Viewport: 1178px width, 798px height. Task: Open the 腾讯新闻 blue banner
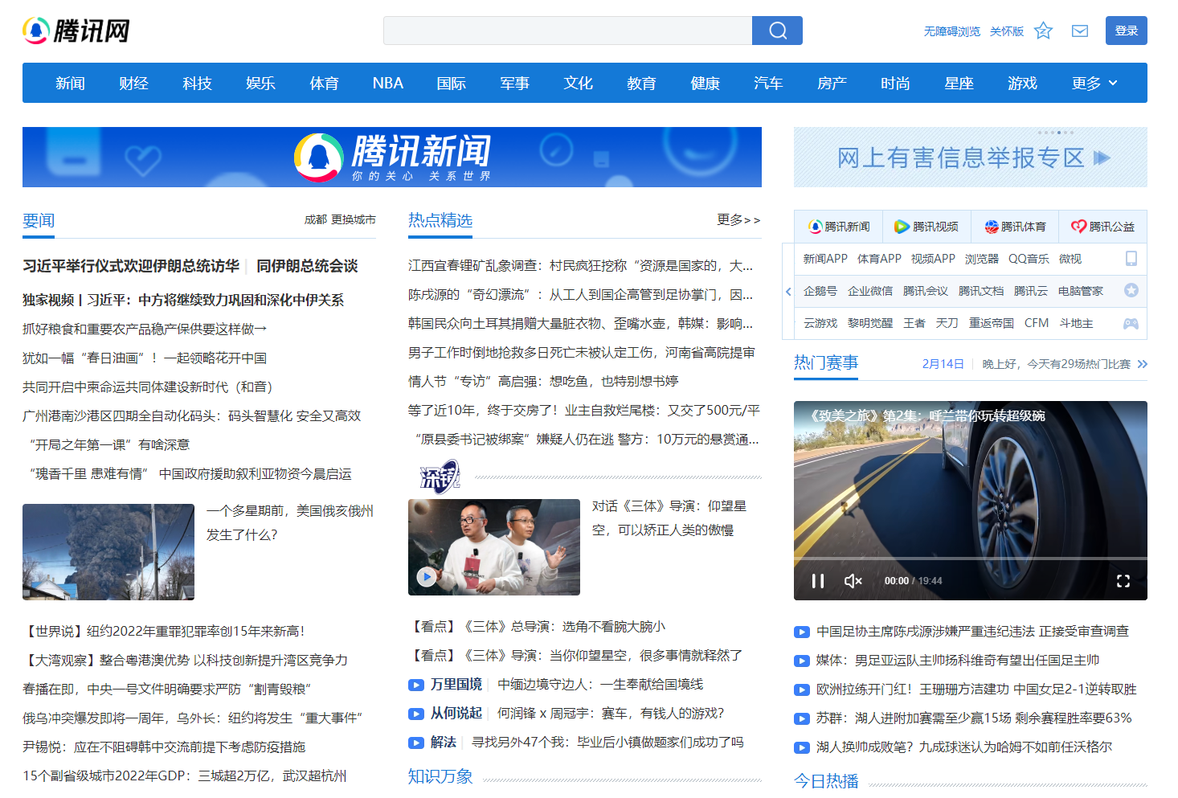[x=392, y=158]
